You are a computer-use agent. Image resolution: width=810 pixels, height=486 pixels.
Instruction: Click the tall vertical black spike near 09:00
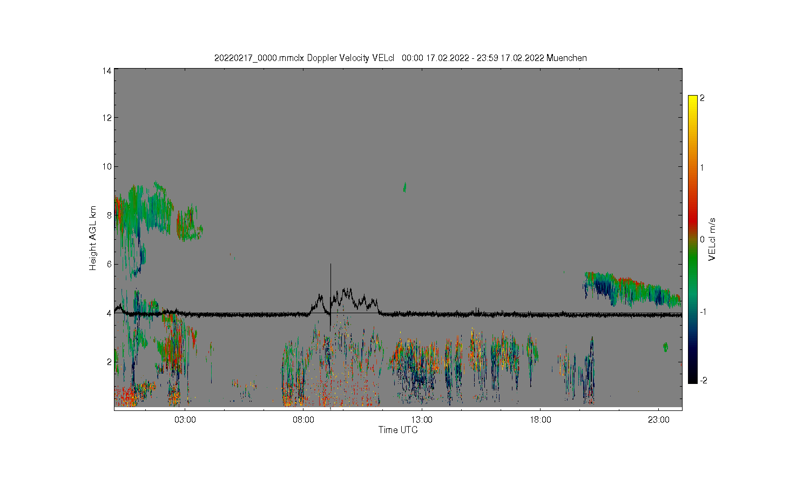pyautogui.click(x=330, y=297)
